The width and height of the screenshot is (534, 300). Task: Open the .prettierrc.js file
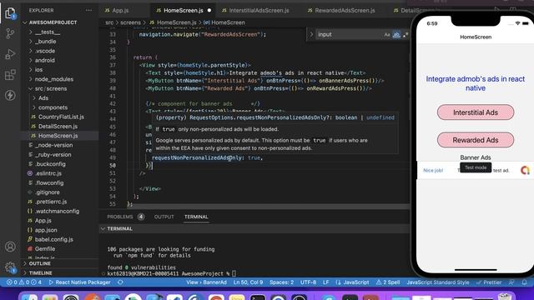tap(51, 202)
